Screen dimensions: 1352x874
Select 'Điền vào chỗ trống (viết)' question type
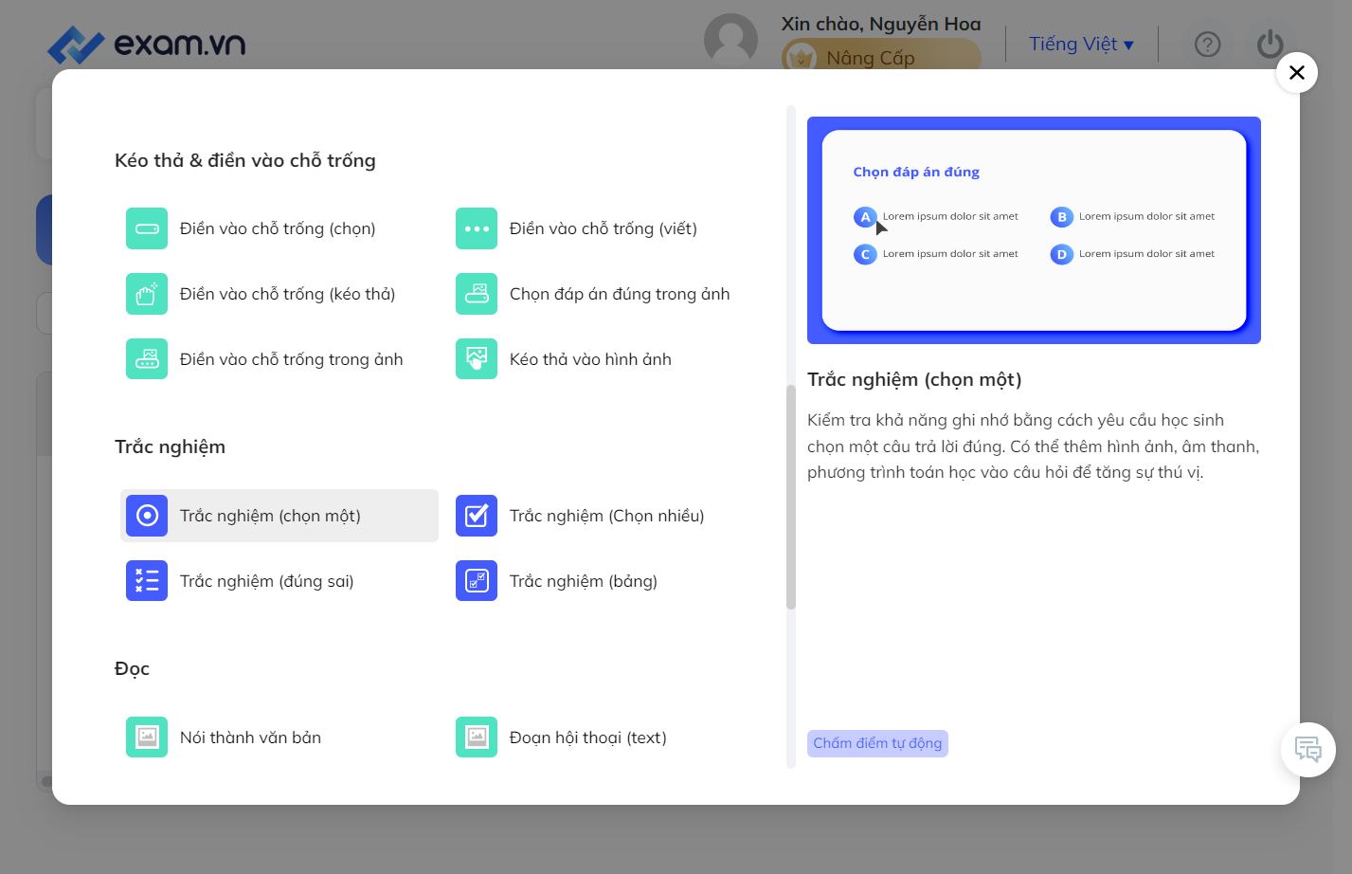click(609, 228)
